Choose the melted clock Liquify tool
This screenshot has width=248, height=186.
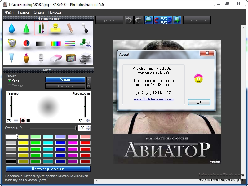(x=12, y=43)
